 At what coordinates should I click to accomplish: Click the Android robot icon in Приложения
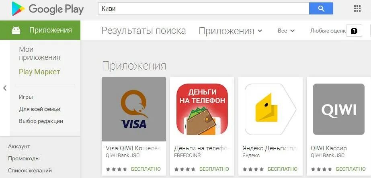pos(16,30)
